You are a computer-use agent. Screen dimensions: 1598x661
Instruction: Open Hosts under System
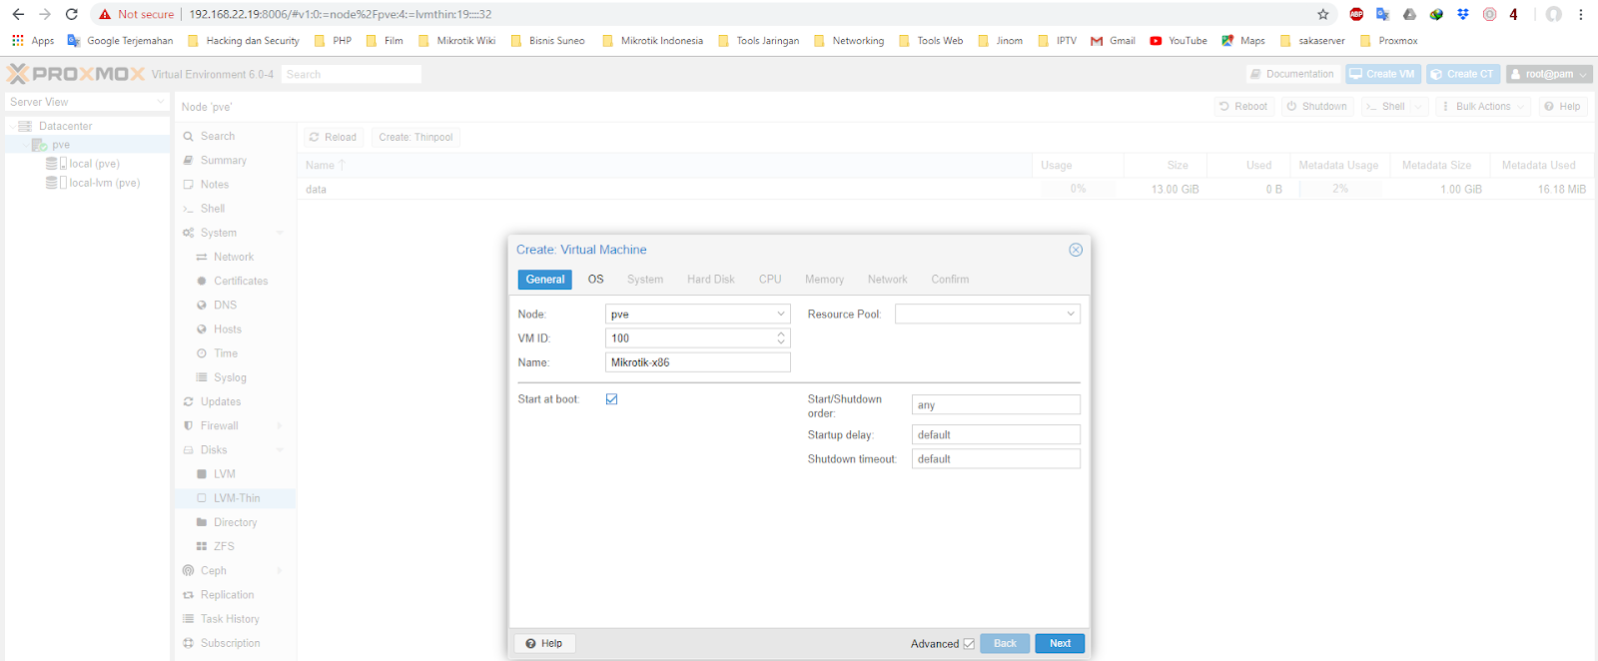pyautogui.click(x=228, y=330)
